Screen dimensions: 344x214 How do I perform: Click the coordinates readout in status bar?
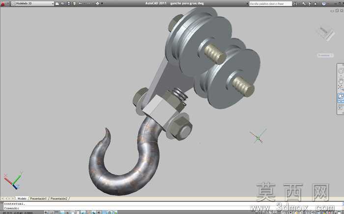click(x=18, y=213)
